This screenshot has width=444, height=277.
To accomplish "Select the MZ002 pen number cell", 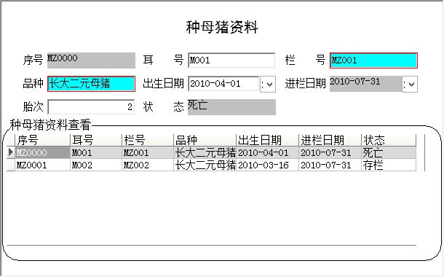I will [148, 165].
